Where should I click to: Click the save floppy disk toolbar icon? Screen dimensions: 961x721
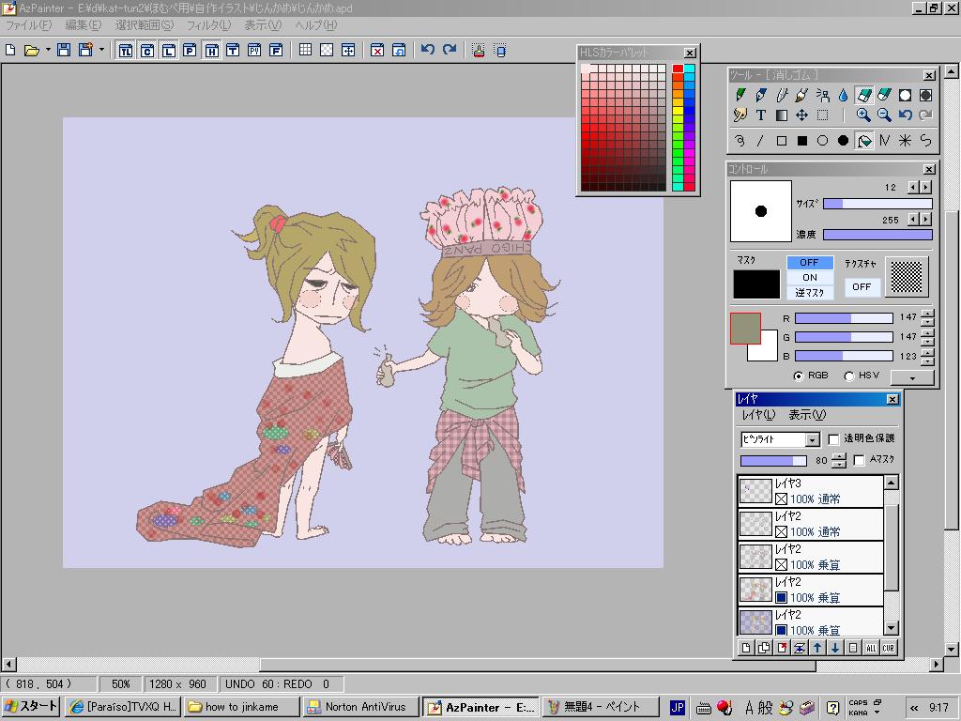point(64,50)
